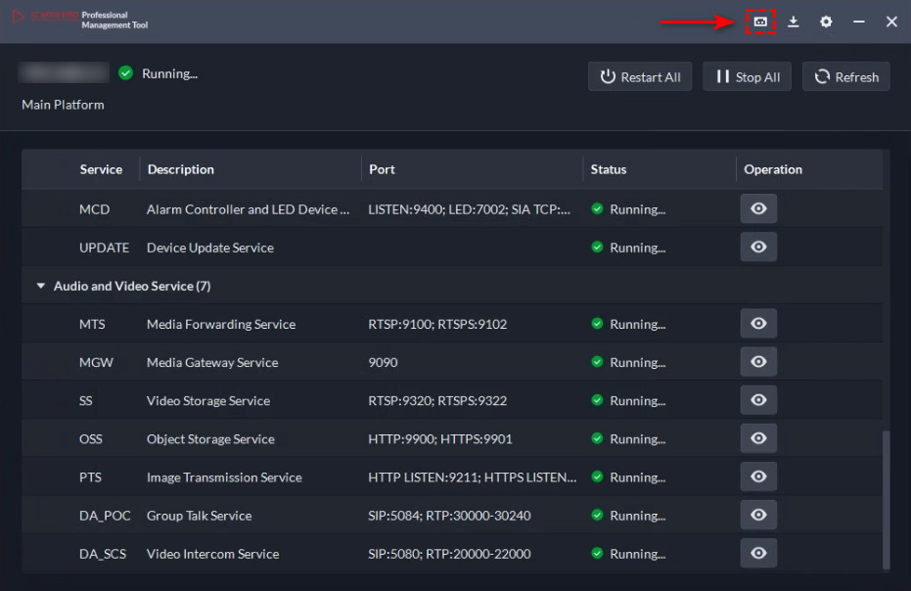Viewport: 911px width, 591px height.
Task: Click Image Transmission Service description
Action: 224,477
